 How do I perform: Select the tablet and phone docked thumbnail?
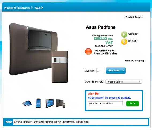[x=27, y=103]
